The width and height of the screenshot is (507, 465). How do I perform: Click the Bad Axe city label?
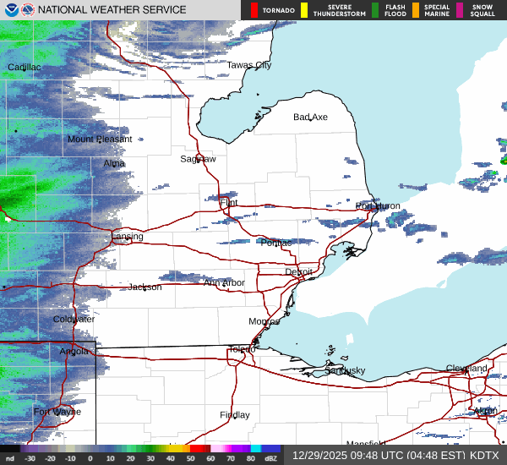310,118
